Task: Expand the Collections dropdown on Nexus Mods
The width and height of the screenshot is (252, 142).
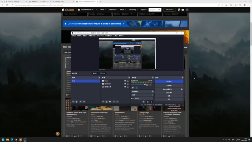Action: (x=113, y=10)
